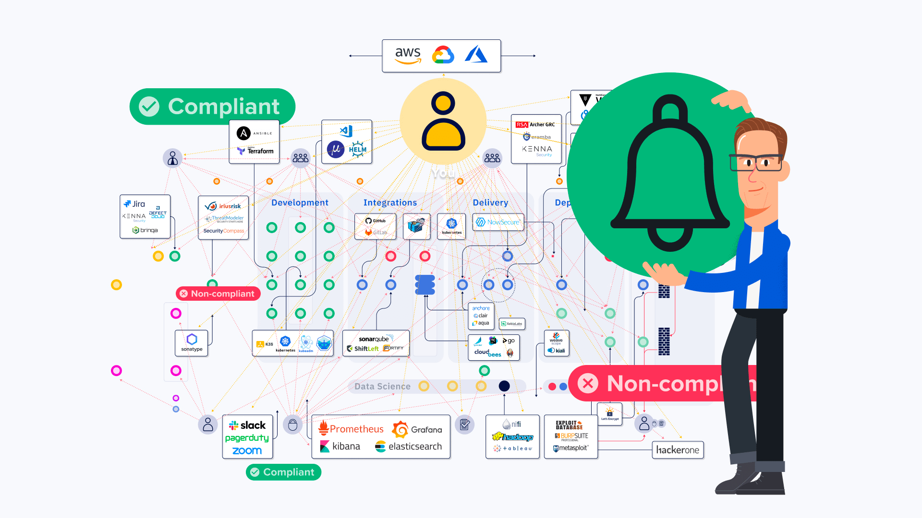Click the elasticsearch logo
922x518 pixels.
pyautogui.click(x=408, y=447)
